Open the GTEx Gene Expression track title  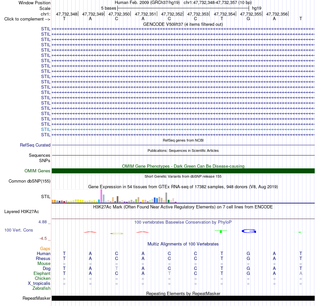click(183, 187)
